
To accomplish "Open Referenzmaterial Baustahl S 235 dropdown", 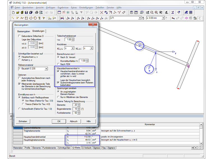I will (x=46, y=69).
